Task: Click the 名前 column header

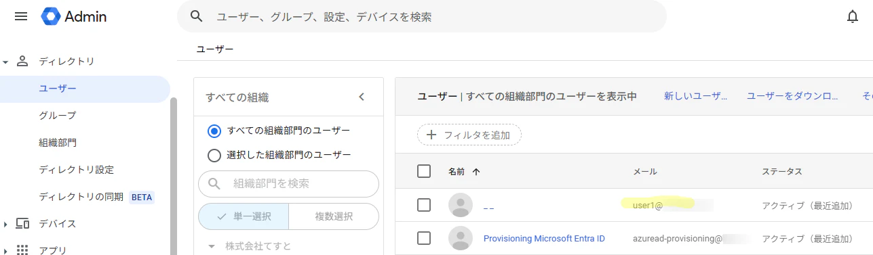Action: 457,172
